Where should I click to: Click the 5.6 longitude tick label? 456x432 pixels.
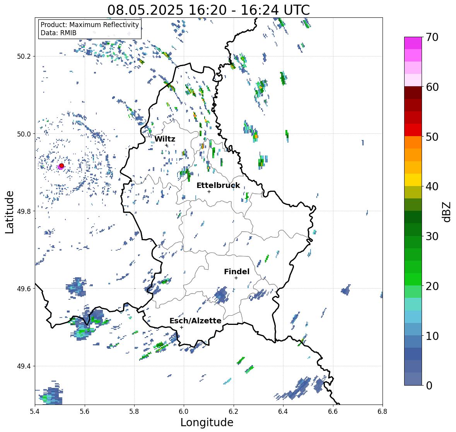tap(85, 412)
